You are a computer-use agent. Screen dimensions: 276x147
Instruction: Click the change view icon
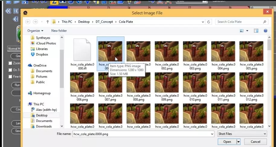[x=242, y=31]
